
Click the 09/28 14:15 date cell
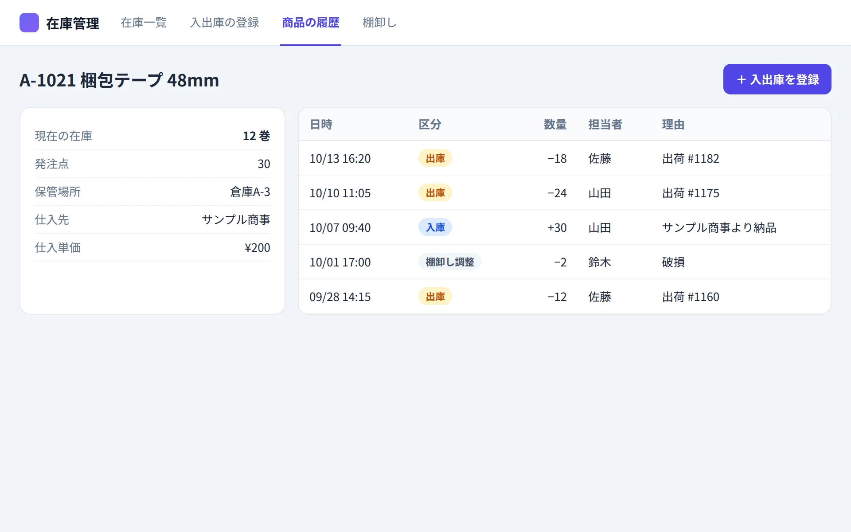click(340, 297)
